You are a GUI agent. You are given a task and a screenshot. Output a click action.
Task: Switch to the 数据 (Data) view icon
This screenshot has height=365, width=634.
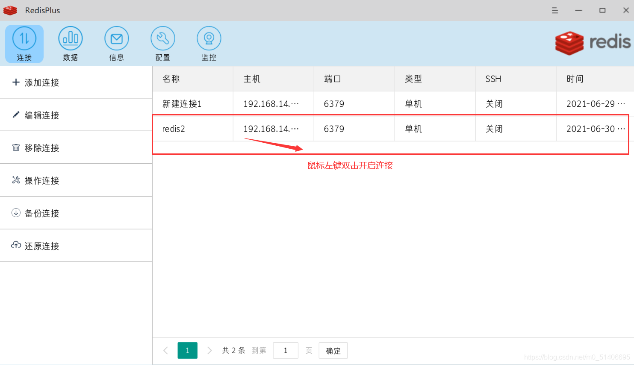[x=71, y=44]
